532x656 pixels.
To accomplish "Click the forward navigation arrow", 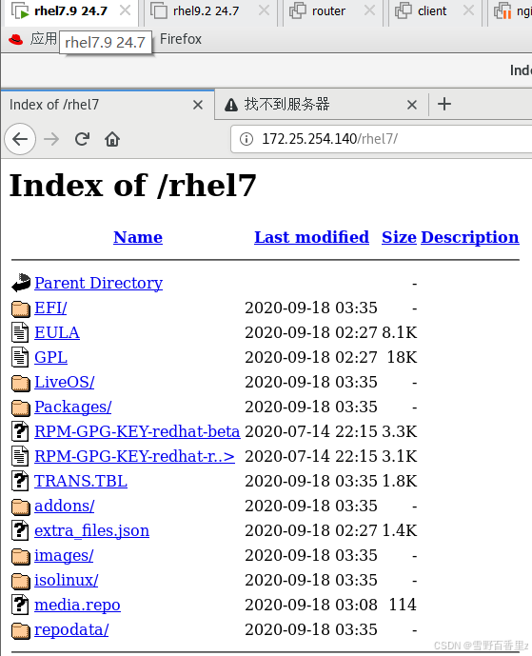I will pyautogui.click(x=51, y=139).
